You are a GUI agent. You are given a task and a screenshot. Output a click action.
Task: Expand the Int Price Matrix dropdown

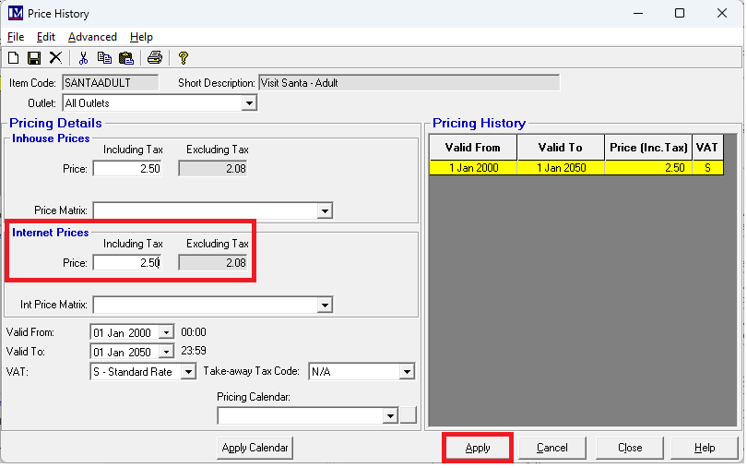[325, 305]
